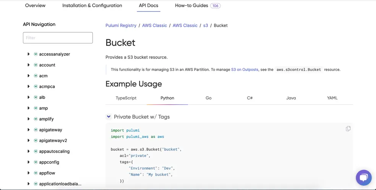Open the amp module entry

(x=44, y=108)
